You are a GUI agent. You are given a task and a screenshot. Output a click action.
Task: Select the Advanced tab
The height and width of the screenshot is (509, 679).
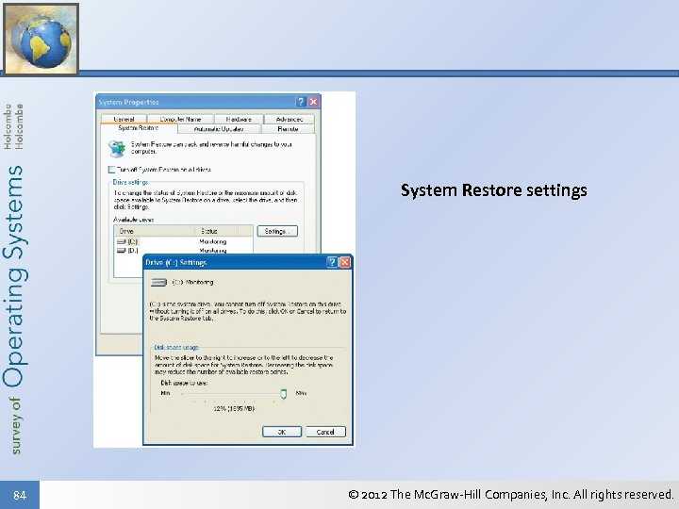click(290, 119)
